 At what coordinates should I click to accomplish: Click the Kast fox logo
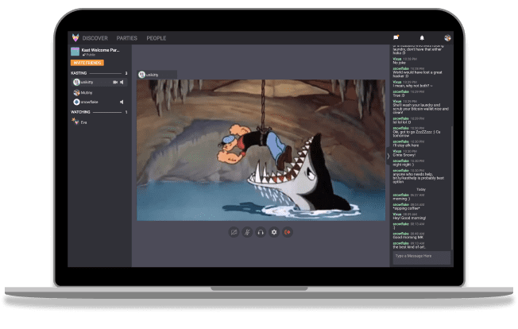click(x=75, y=37)
